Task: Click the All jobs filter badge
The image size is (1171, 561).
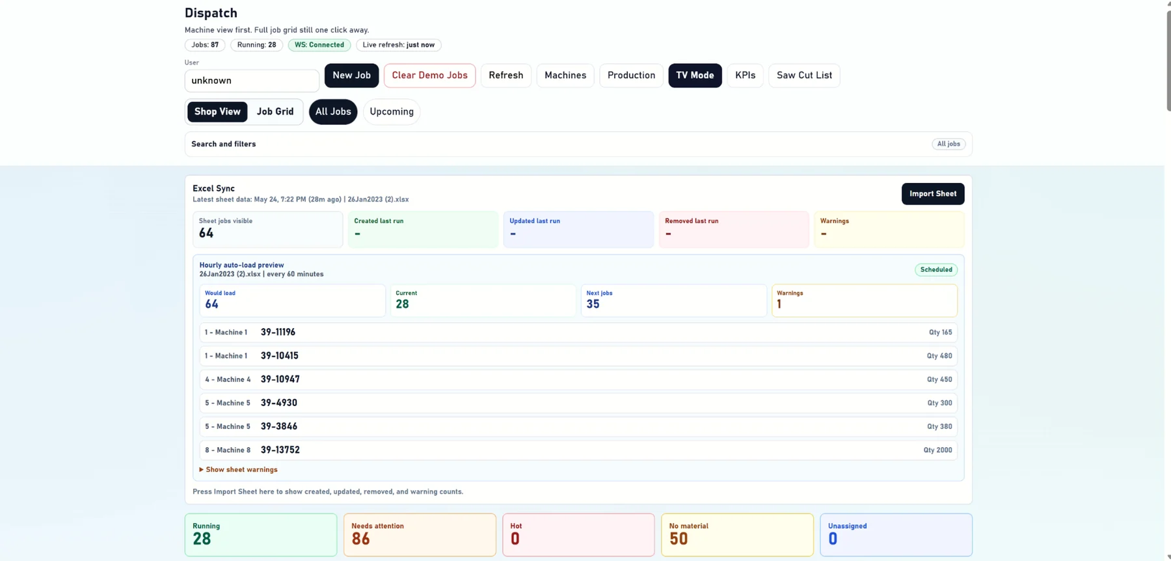Action: coord(949,144)
